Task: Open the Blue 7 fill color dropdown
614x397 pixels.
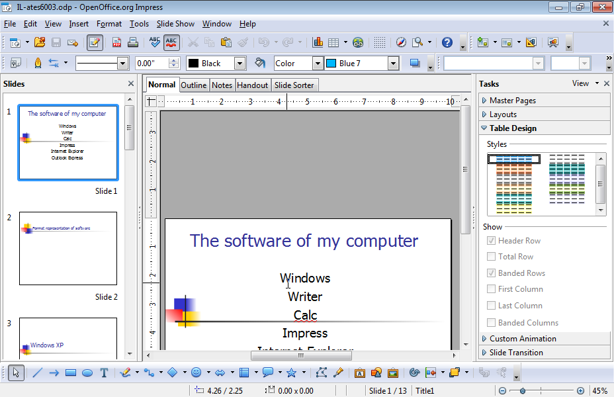Action: [393, 63]
